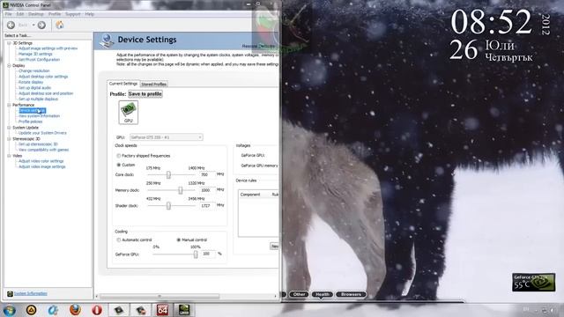Viewport: 564px width, 317px height.
Task: Collapse the Stereoscopic 3D tree node
Action: (9, 139)
